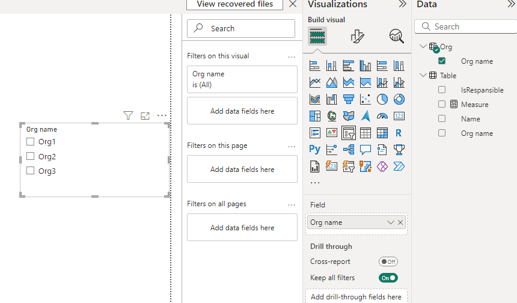Select the Matrix visual icon
517x303 pixels.
point(382,133)
